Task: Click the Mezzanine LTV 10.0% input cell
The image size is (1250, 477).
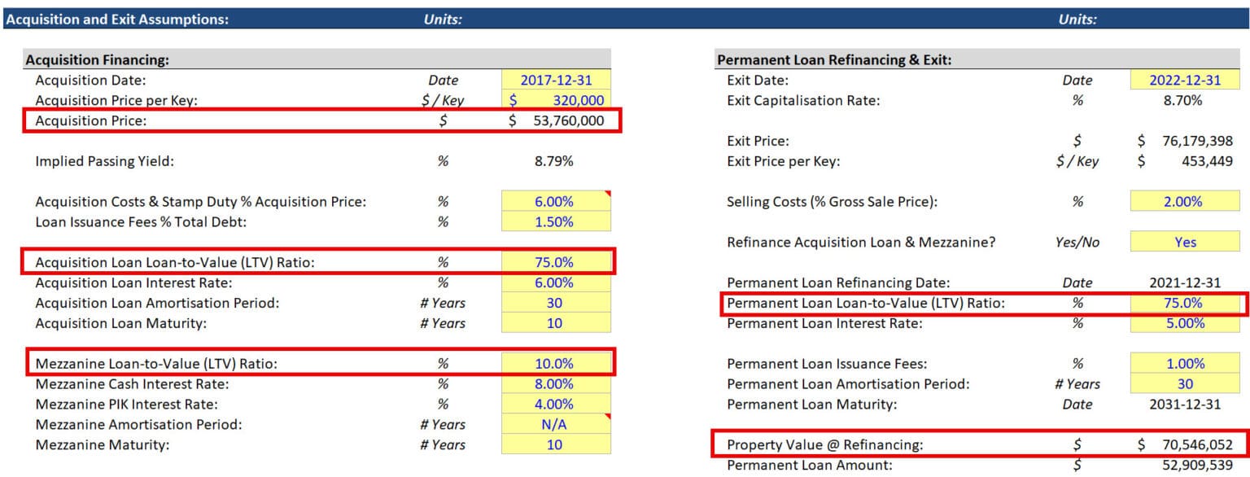Action: pos(556,363)
